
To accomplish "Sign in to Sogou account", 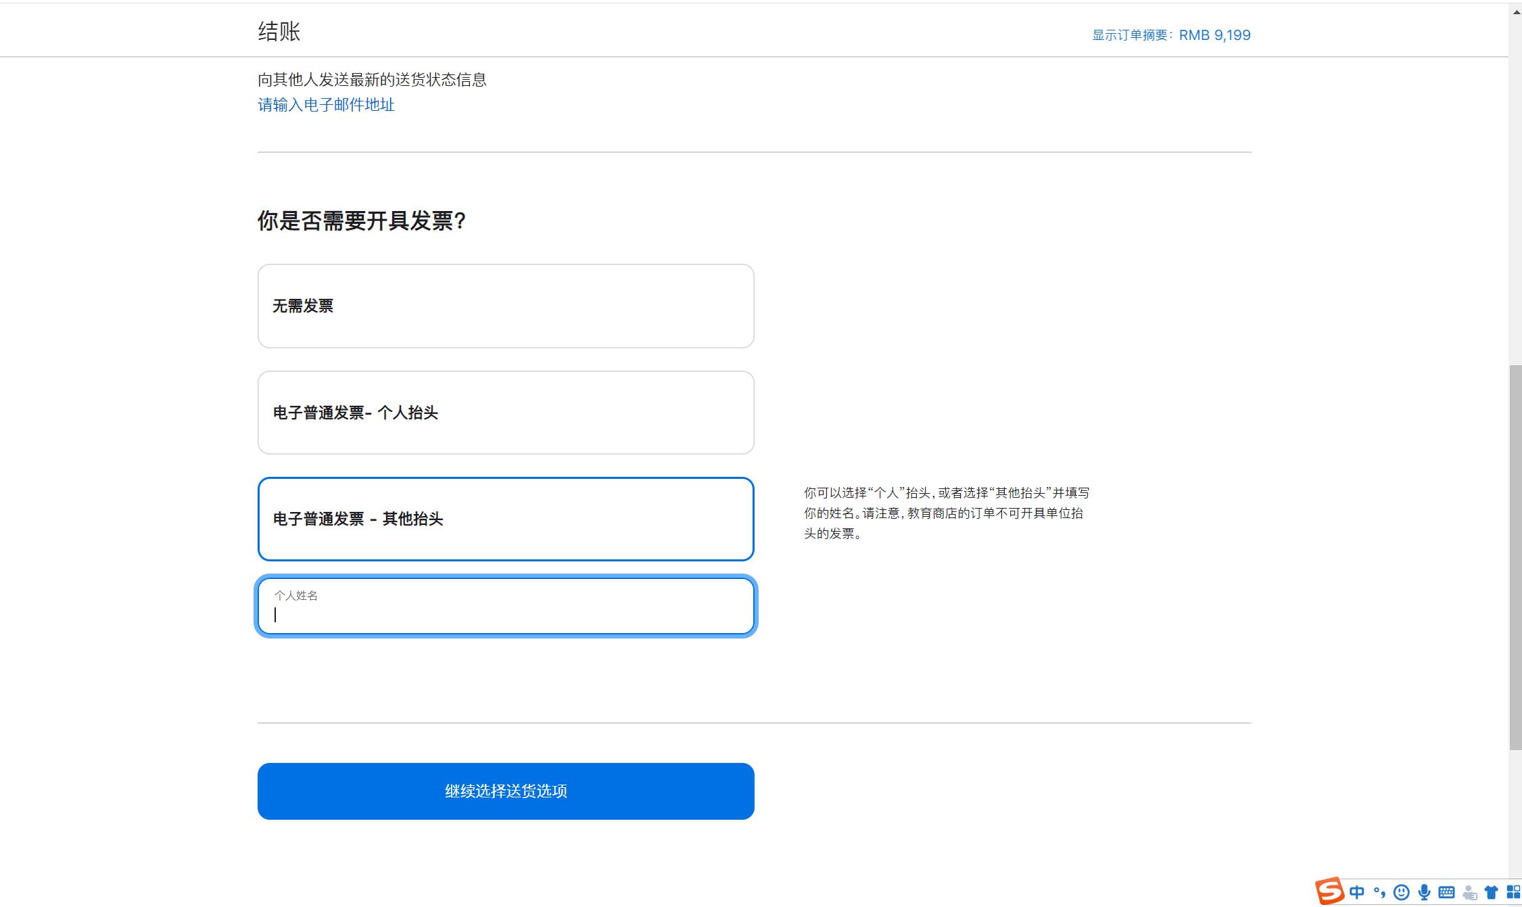I will (1469, 891).
